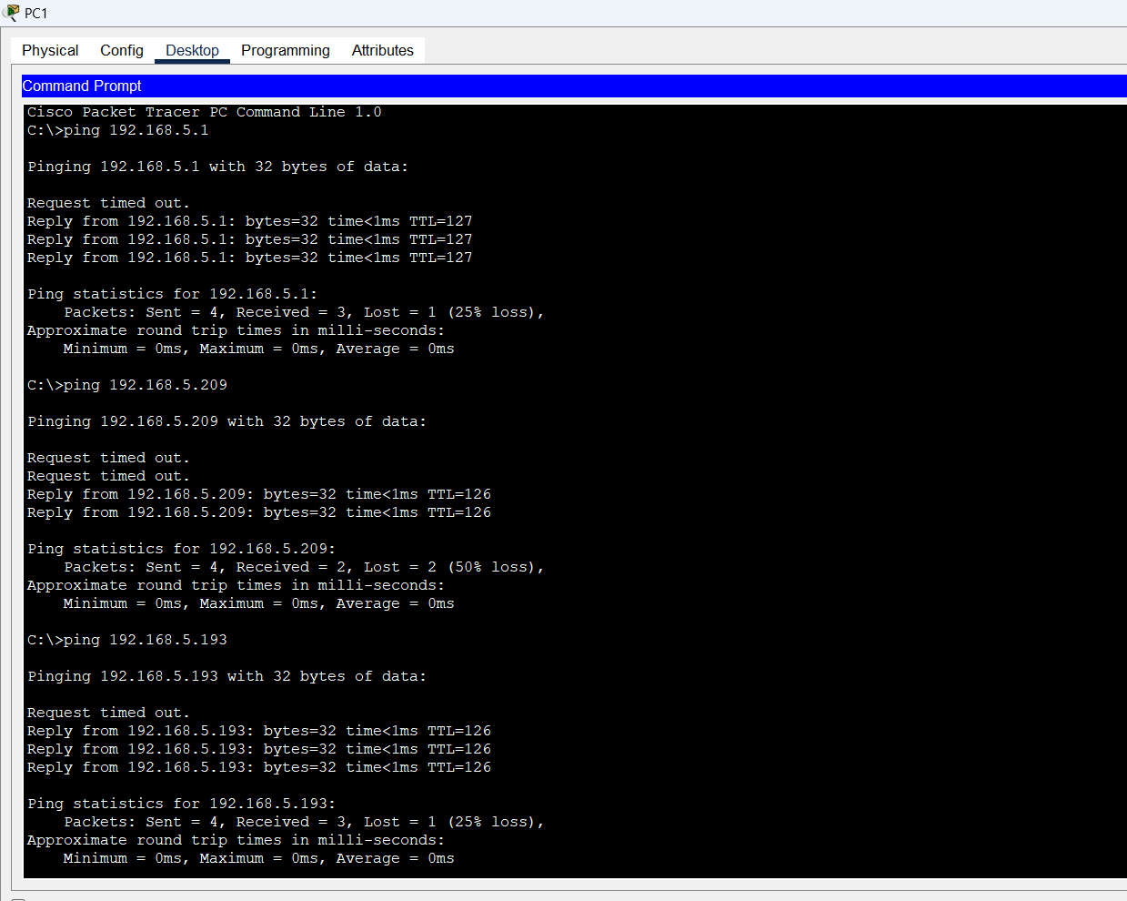Click 'Ping statistics for 192.168.5.193:' line
The height and width of the screenshot is (901, 1127).
coord(181,804)
